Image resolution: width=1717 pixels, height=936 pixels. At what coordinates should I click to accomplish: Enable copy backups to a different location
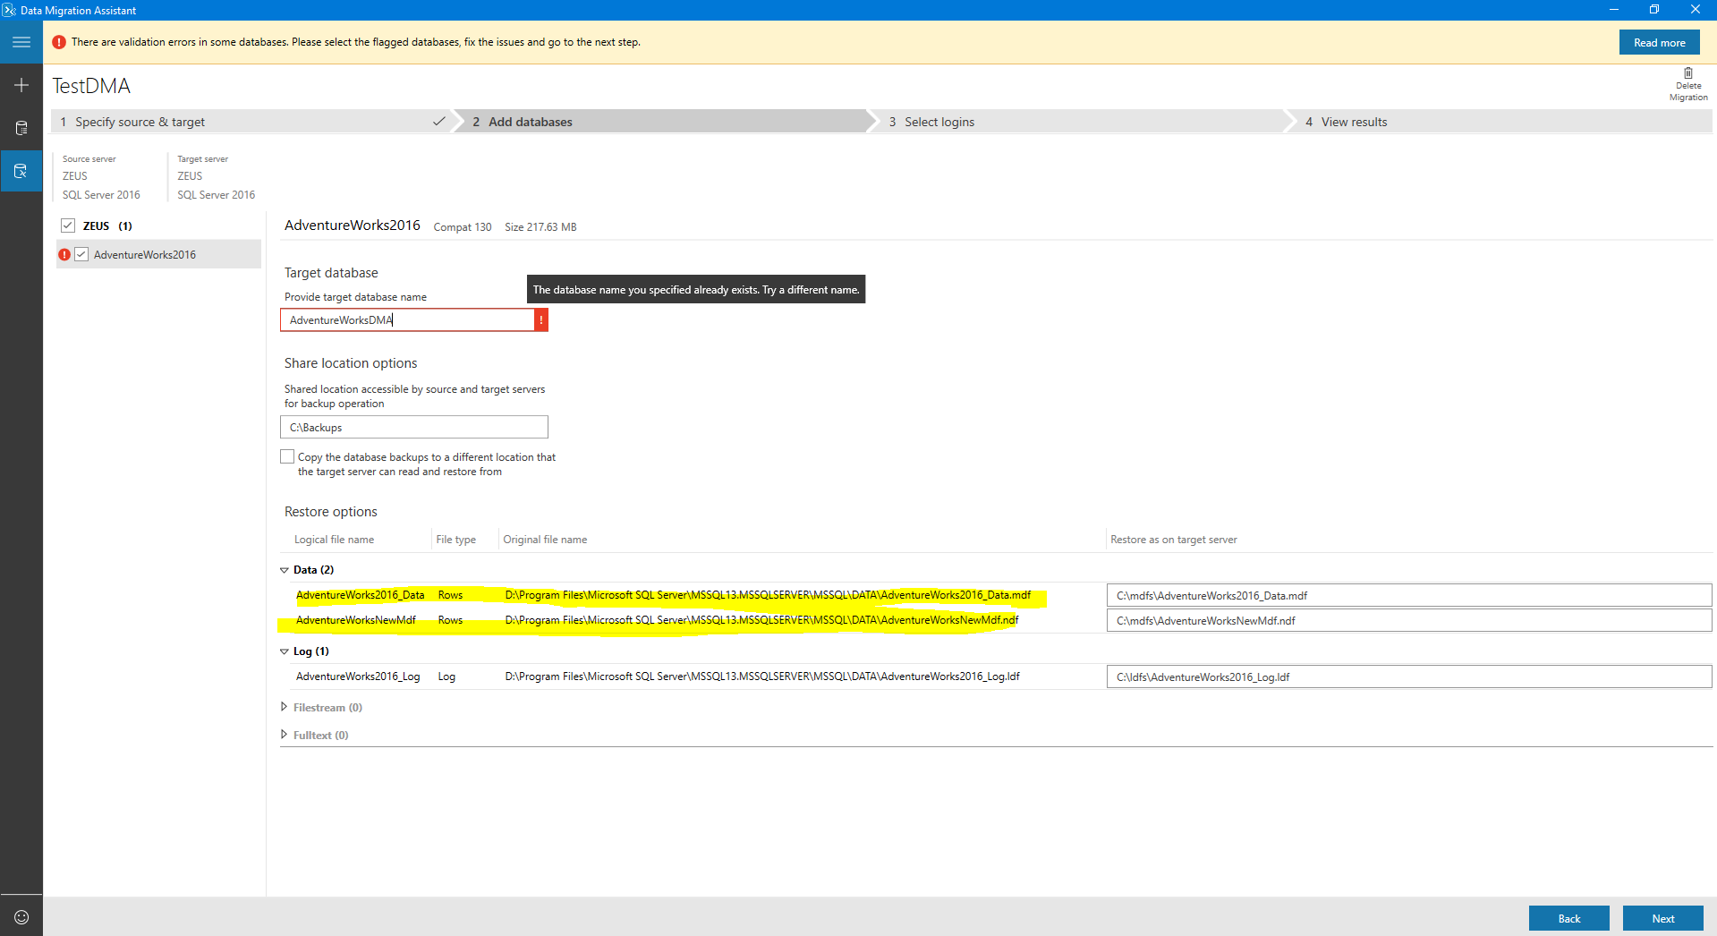pyautogui.click(x=287, y=456)
